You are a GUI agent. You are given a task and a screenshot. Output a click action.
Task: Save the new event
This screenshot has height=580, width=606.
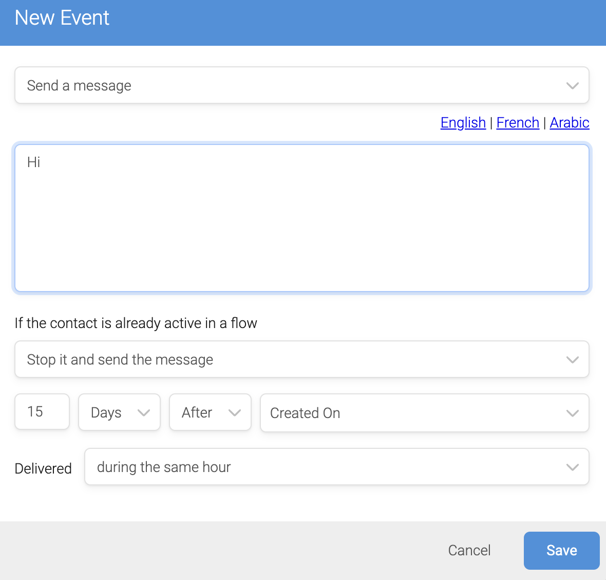[x=561, y=550]
